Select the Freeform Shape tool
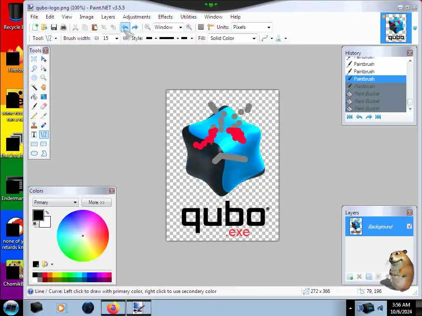 pos(43,153)
